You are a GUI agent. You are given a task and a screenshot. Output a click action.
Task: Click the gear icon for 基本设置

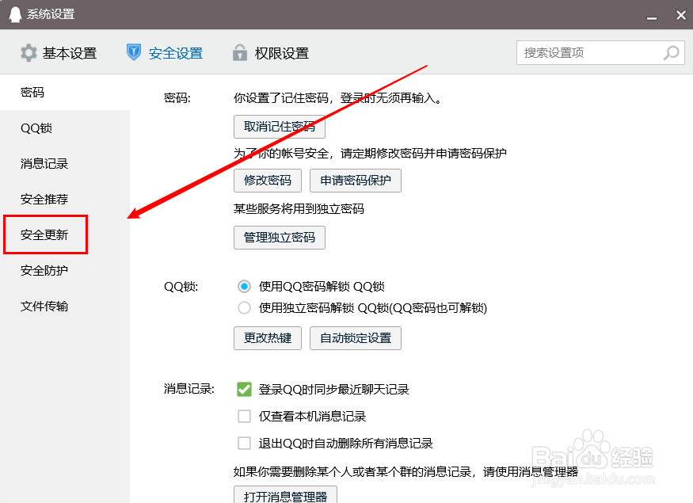[29, 53]
